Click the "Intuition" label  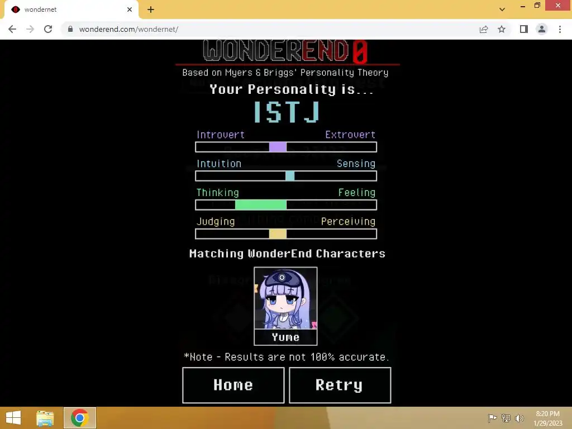point(219,164)
